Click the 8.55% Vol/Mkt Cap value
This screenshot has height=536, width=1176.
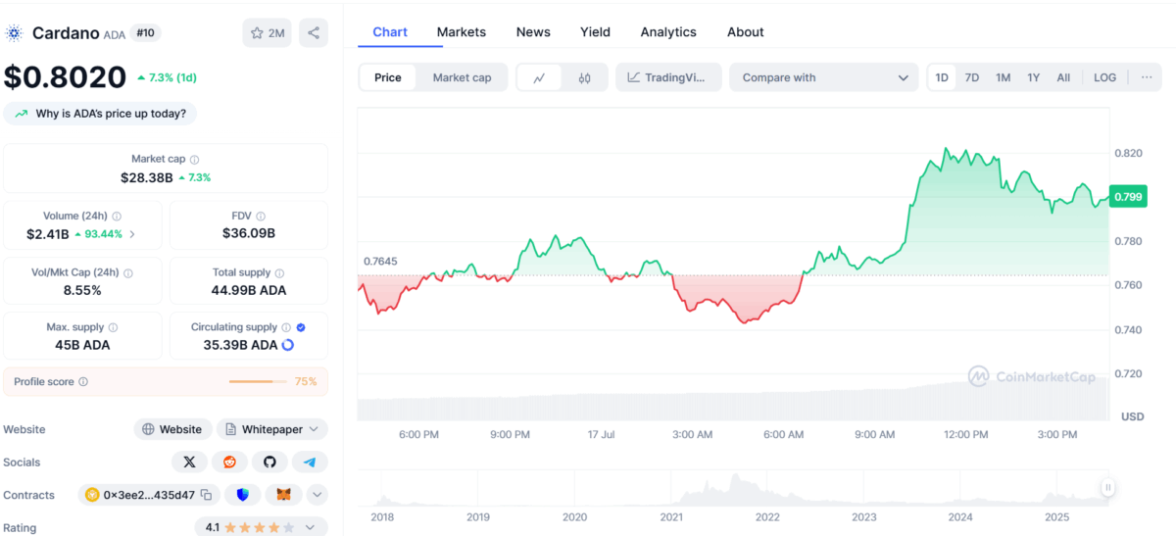[x=82, y=290]
